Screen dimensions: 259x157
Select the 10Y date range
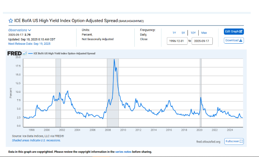pyautogui.click(x=193, y=33)
